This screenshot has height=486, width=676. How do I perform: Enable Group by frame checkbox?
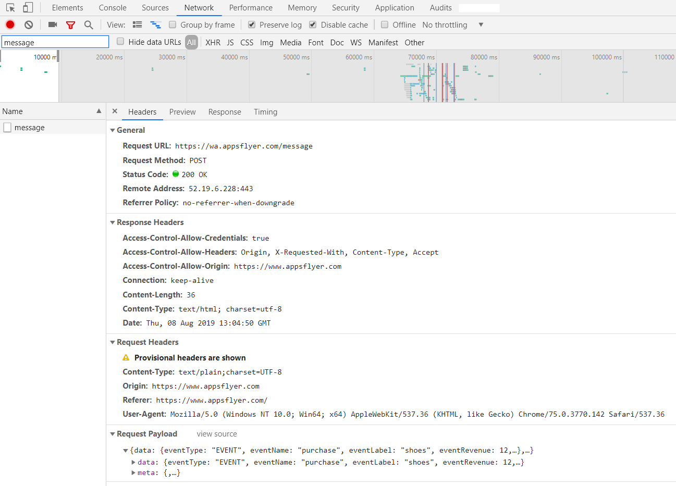click(x=173, y=24)
